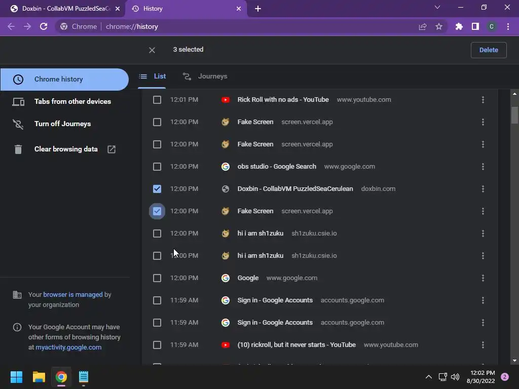
Task: Open the taskbar clock 12:02 PM
Action: (x=481, y=377)
